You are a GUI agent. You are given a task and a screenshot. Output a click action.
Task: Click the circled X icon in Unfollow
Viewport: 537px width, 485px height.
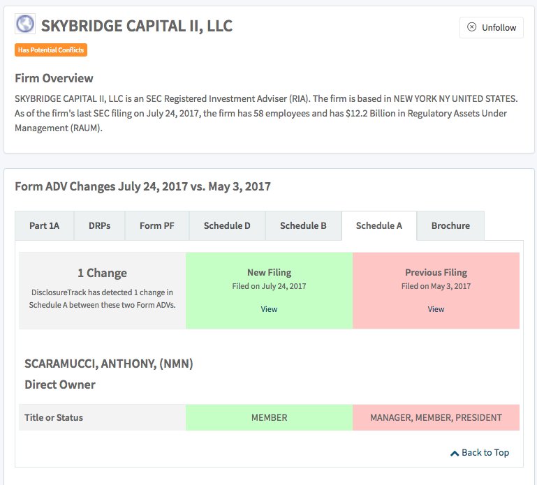471,27
